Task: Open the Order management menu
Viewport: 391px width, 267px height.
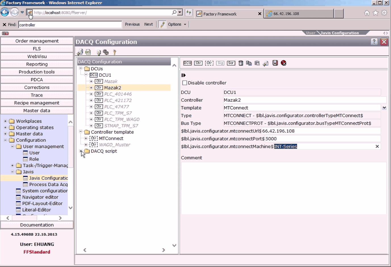Action: click(x=37, y=41)
